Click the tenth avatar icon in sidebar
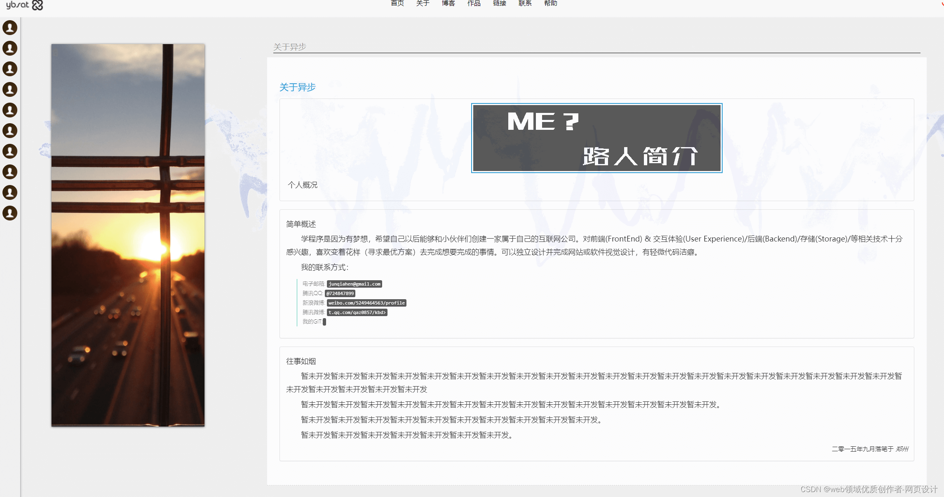 [10, 213]
